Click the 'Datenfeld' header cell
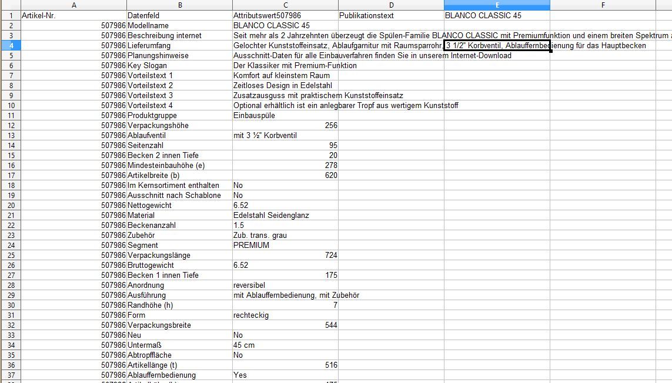This screenshot has height=383, width=672. [x=179, y=15]
